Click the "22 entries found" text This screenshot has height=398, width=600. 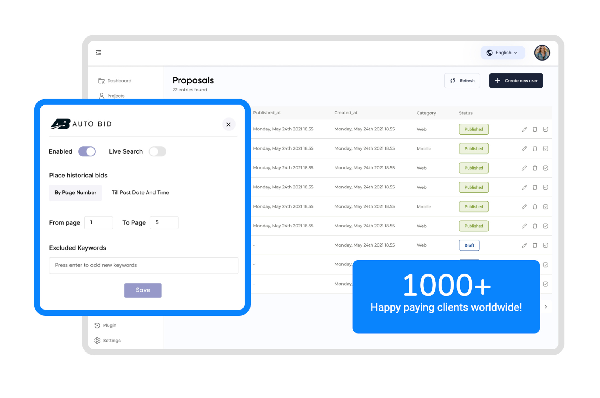pyautogui.click(x=190, y=90)
